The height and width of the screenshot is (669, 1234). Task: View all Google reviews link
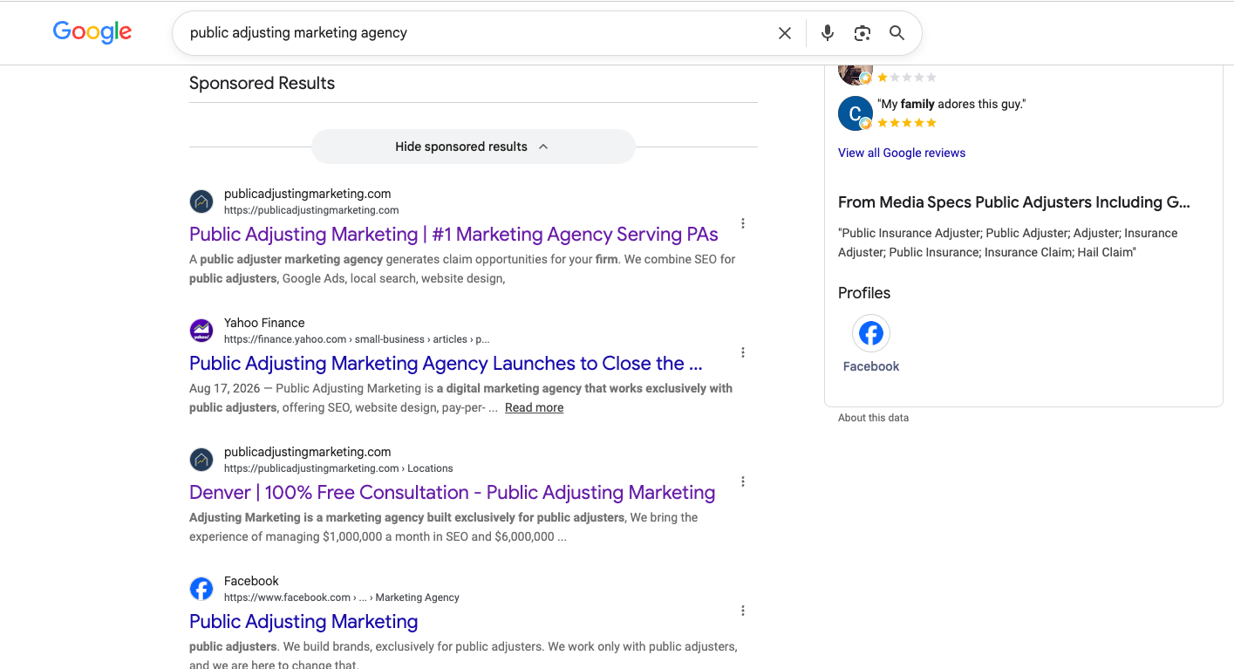[902, 153]
